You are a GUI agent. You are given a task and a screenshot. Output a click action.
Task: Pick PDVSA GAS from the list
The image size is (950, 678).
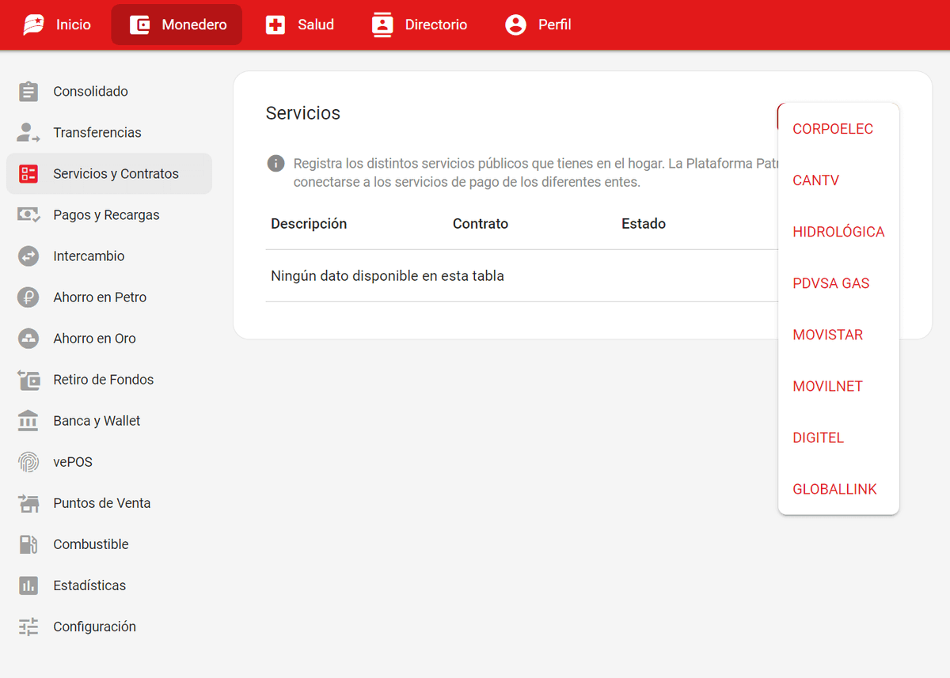tap(839, 283)
